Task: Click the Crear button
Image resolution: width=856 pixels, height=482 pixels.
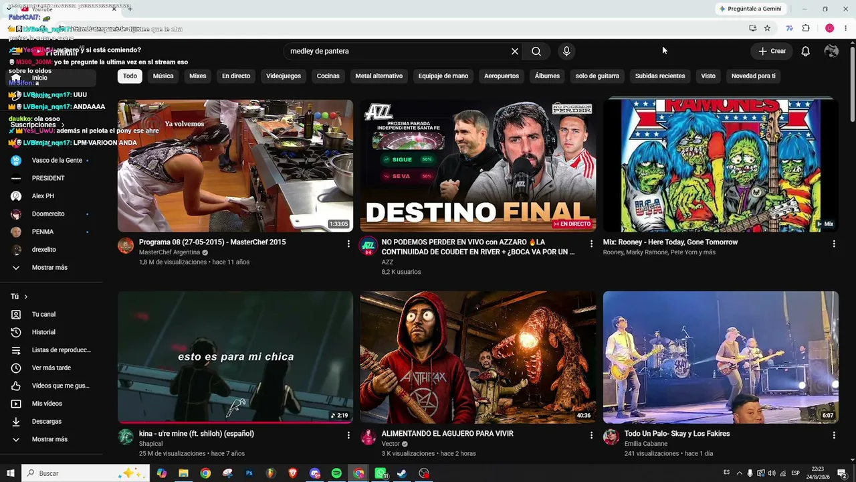Action: 772,51
